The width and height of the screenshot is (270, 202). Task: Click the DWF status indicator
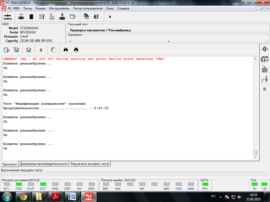pos(31,184)
